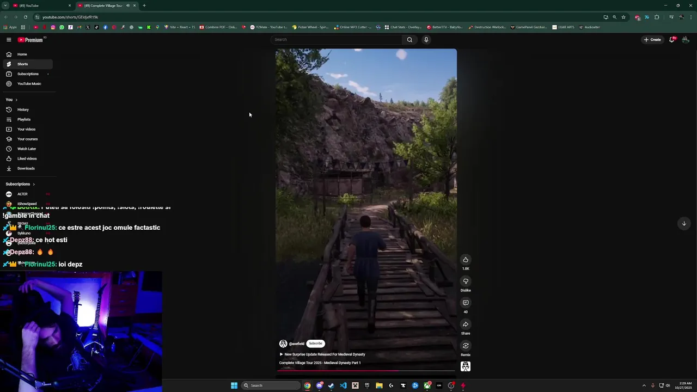Open the Combine PDF bookmark
The image size is (697, 392).
click(x=218, y=27)
